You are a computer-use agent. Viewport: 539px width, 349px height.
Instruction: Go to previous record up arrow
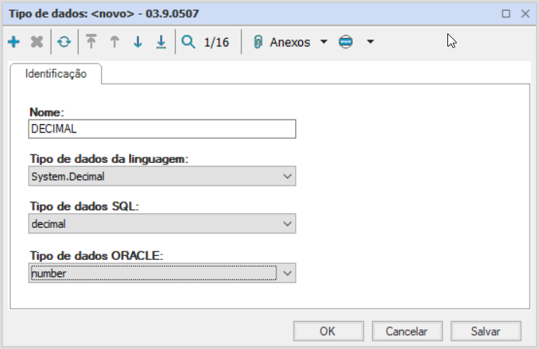(114, 42)
